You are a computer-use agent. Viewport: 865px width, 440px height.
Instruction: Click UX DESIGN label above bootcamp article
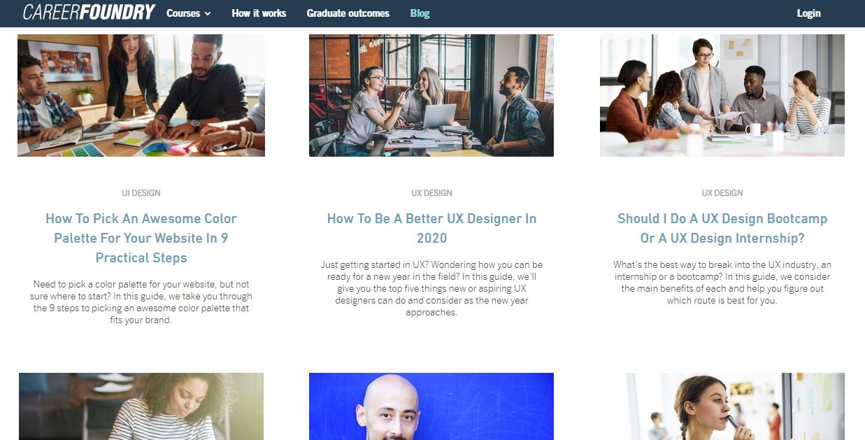pyautogui.click(x=722, y=193)
